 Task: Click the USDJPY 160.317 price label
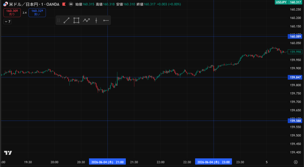tap(289, 2)
